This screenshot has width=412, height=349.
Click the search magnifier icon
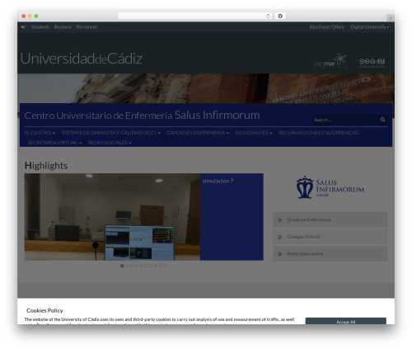click(x=382, y=120)
